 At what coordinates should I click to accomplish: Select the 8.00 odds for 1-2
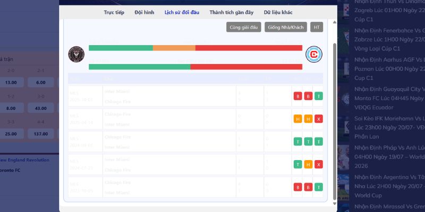(x=11, y=108)
